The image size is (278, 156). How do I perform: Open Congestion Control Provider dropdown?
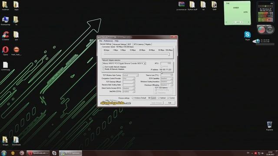coord(134,78)
